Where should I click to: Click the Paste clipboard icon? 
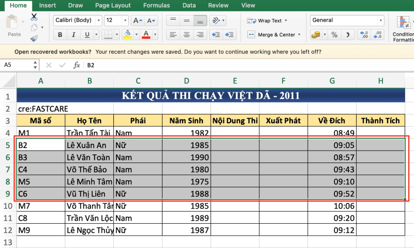12,22
